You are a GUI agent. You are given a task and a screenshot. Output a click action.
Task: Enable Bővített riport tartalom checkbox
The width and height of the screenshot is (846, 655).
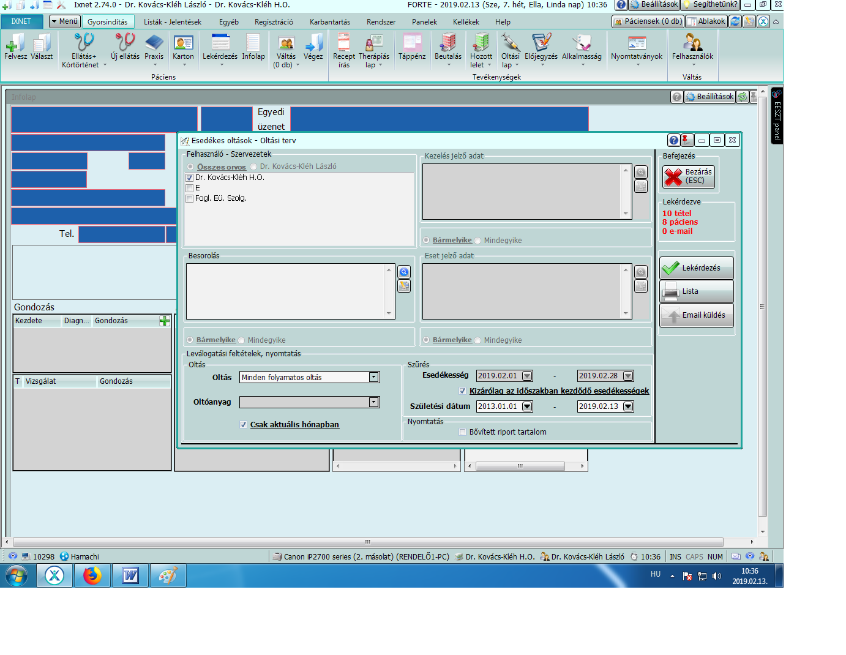click(463, 432)
